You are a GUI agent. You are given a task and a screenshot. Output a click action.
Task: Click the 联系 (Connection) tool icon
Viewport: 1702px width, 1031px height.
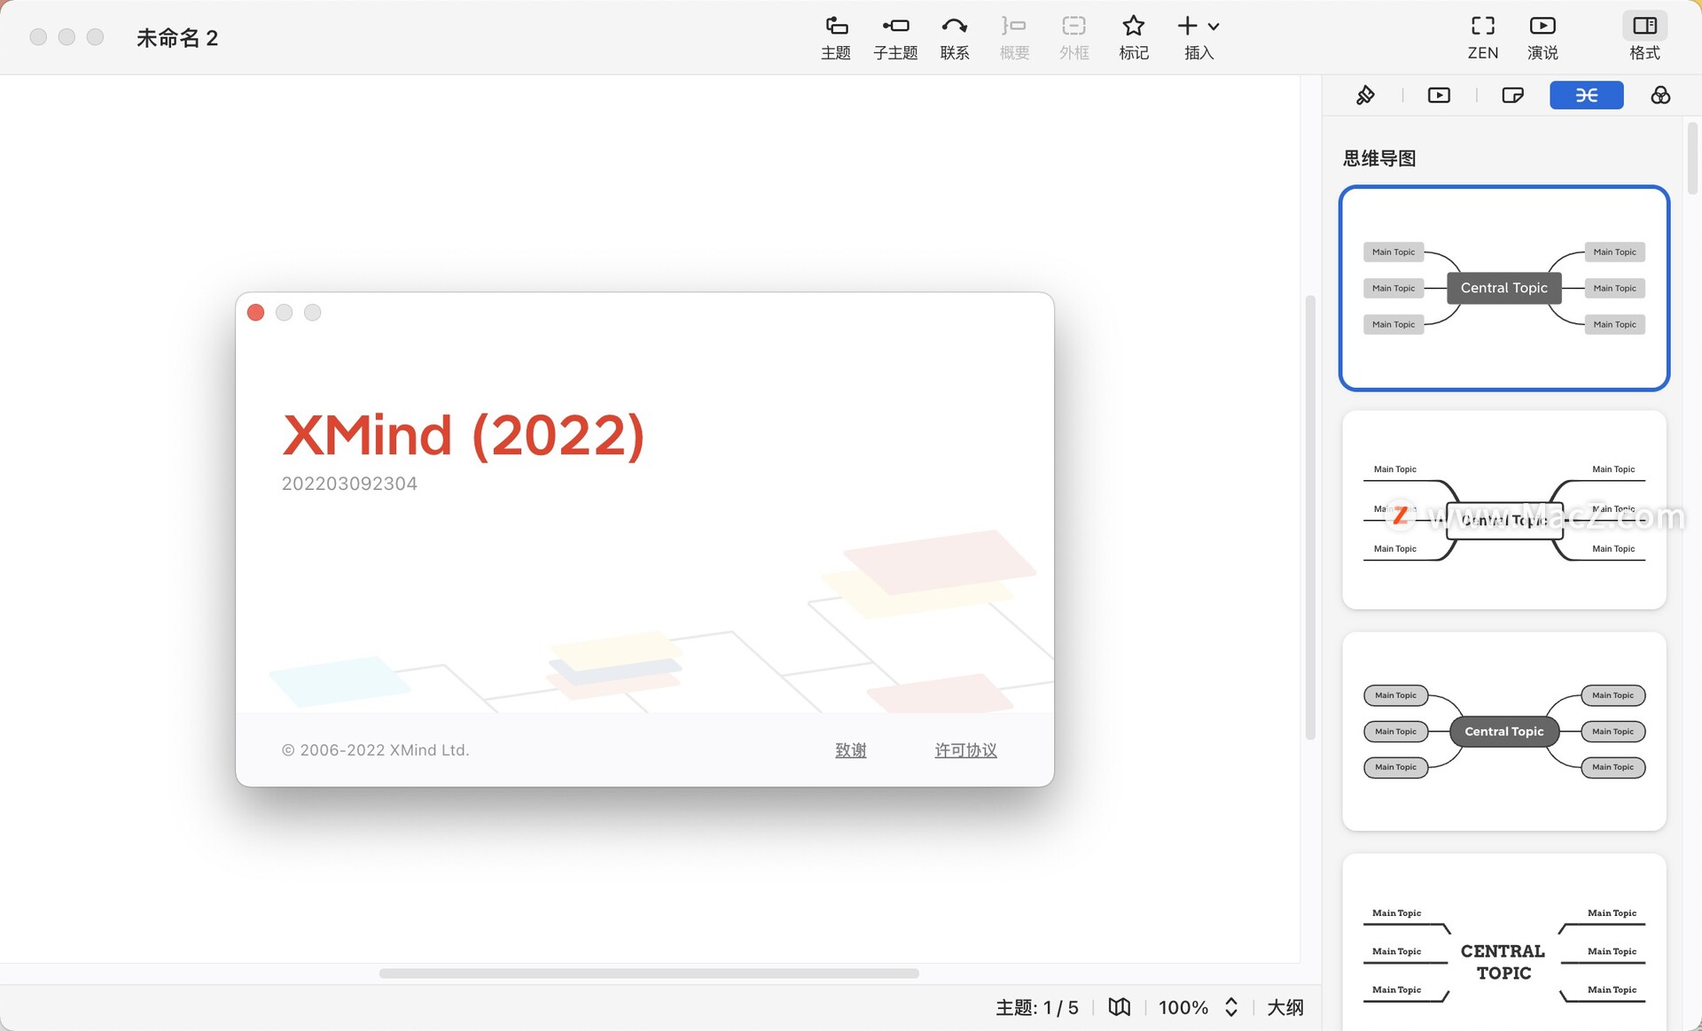click(x=955, y=36)
